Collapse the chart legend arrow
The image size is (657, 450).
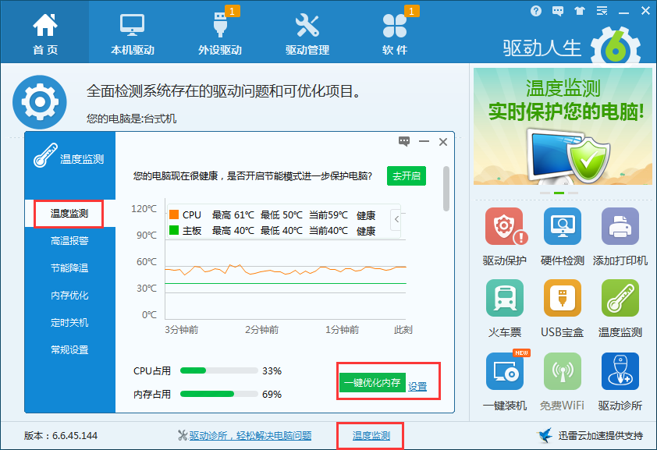[396, 219]
